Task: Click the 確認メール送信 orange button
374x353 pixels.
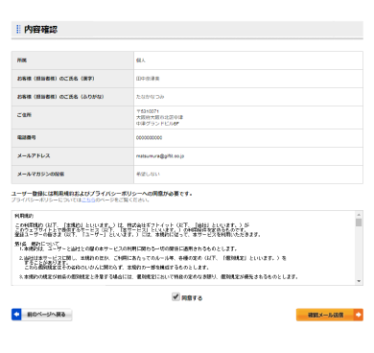Action: [330, 315]
